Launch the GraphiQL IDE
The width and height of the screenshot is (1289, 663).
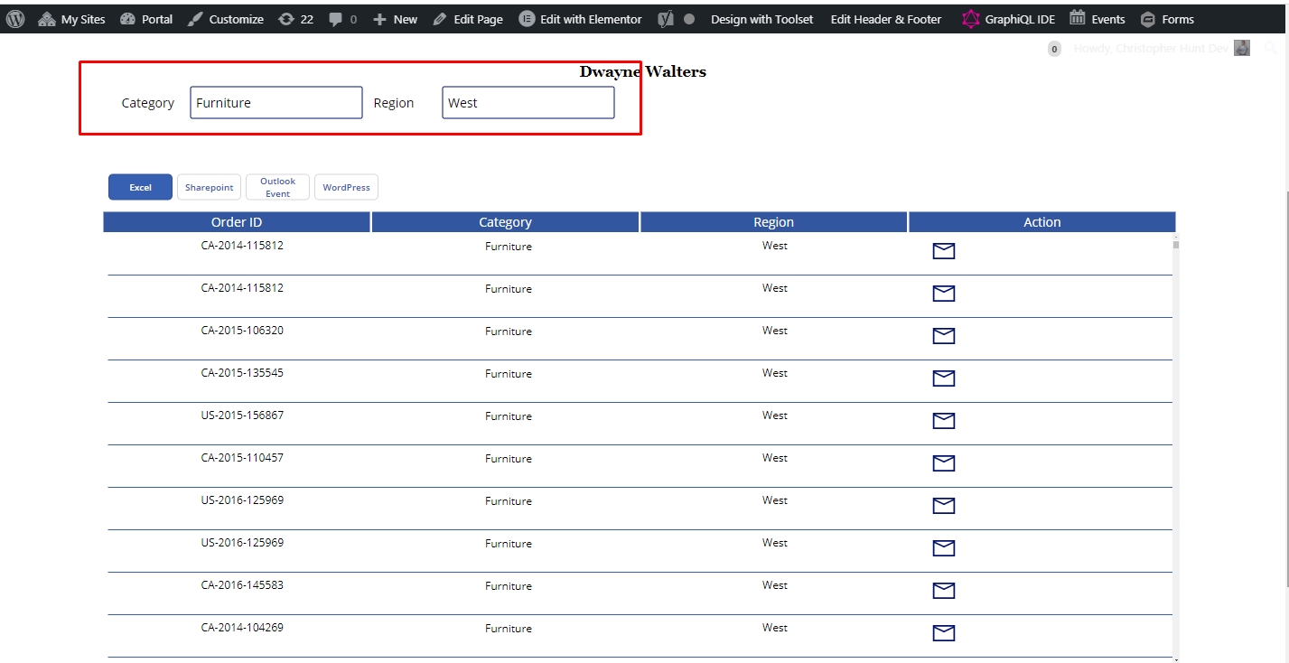(x=1008, y=19)
